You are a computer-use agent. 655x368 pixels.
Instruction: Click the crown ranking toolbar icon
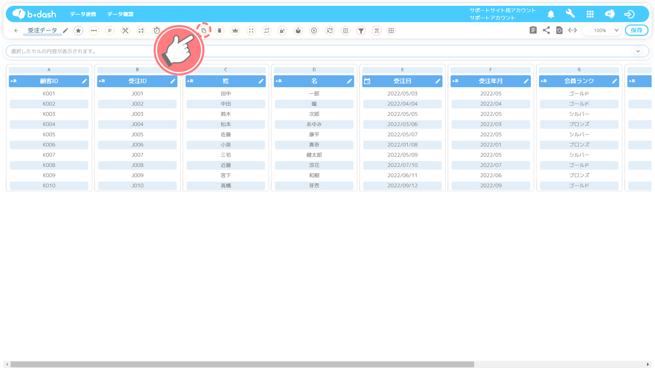tap(235, 30)
